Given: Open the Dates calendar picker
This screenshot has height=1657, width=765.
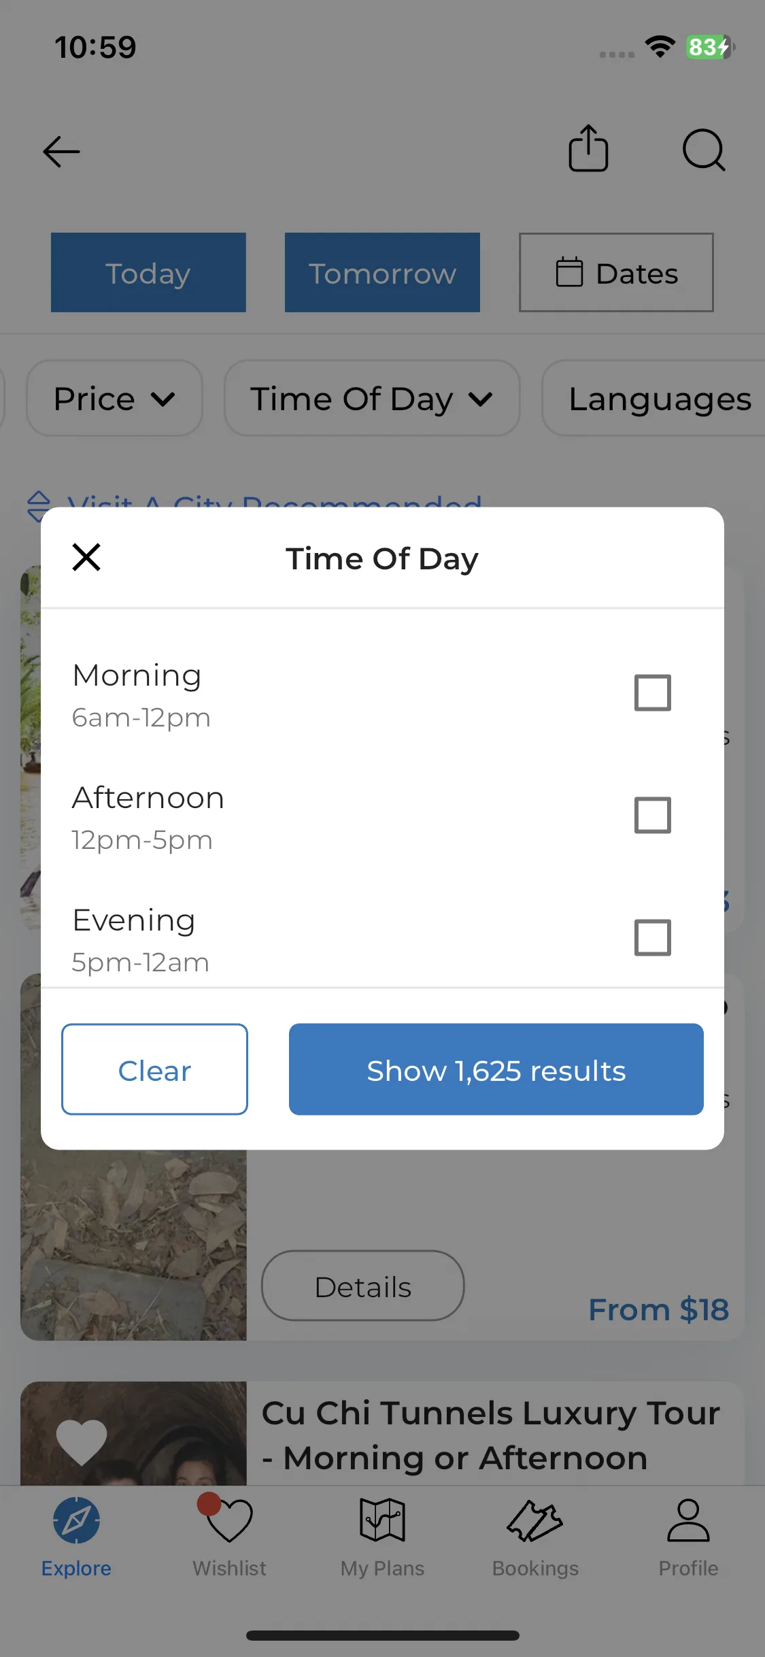Looking at the screenshot, I should [616, 273].
